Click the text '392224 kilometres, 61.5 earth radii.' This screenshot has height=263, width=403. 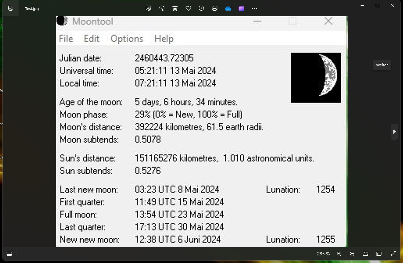click(x=199, y=127)
